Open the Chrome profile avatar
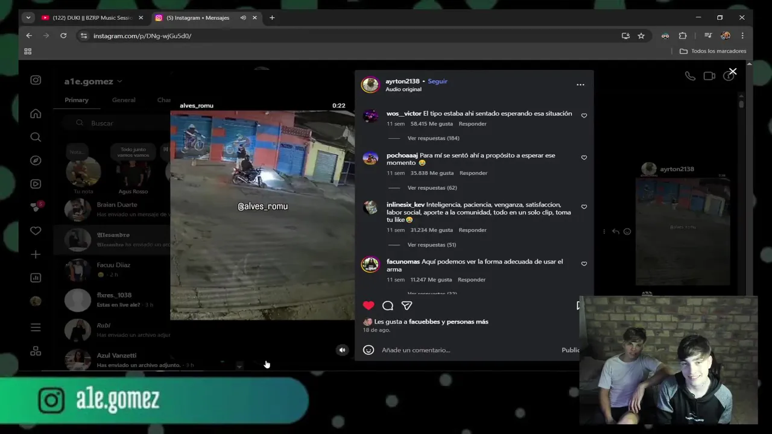The image size is (772, 434). point(726,36)
